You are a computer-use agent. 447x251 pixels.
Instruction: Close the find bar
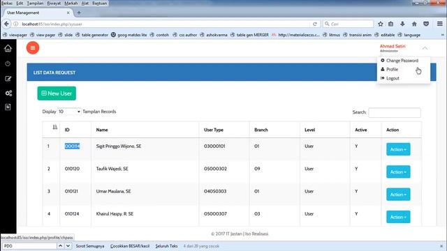441,246
